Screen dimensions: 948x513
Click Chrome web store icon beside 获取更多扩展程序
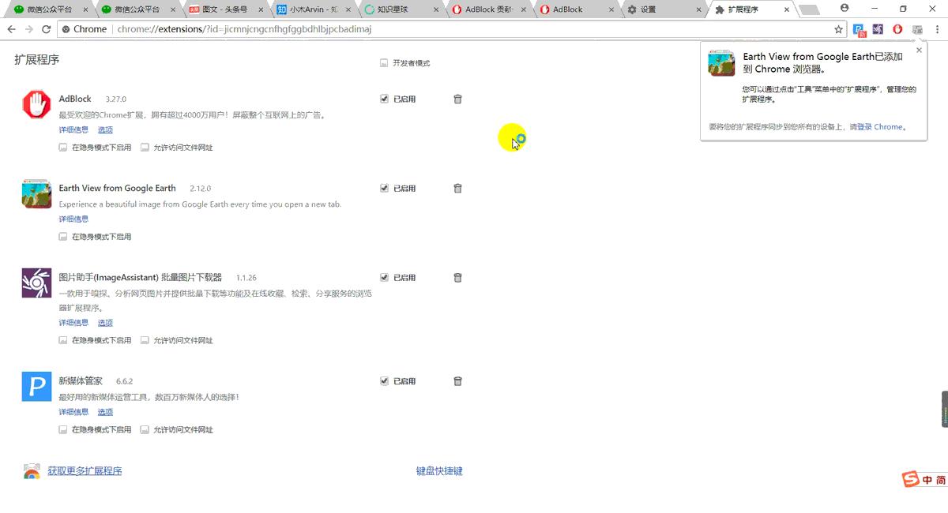pos(31,471)
